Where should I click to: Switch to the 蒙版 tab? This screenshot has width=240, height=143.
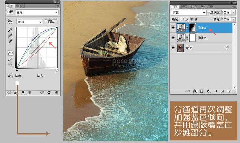point(19,6)
